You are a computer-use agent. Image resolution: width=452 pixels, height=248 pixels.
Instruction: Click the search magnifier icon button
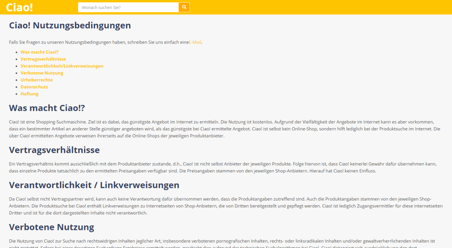click(184, 7)
